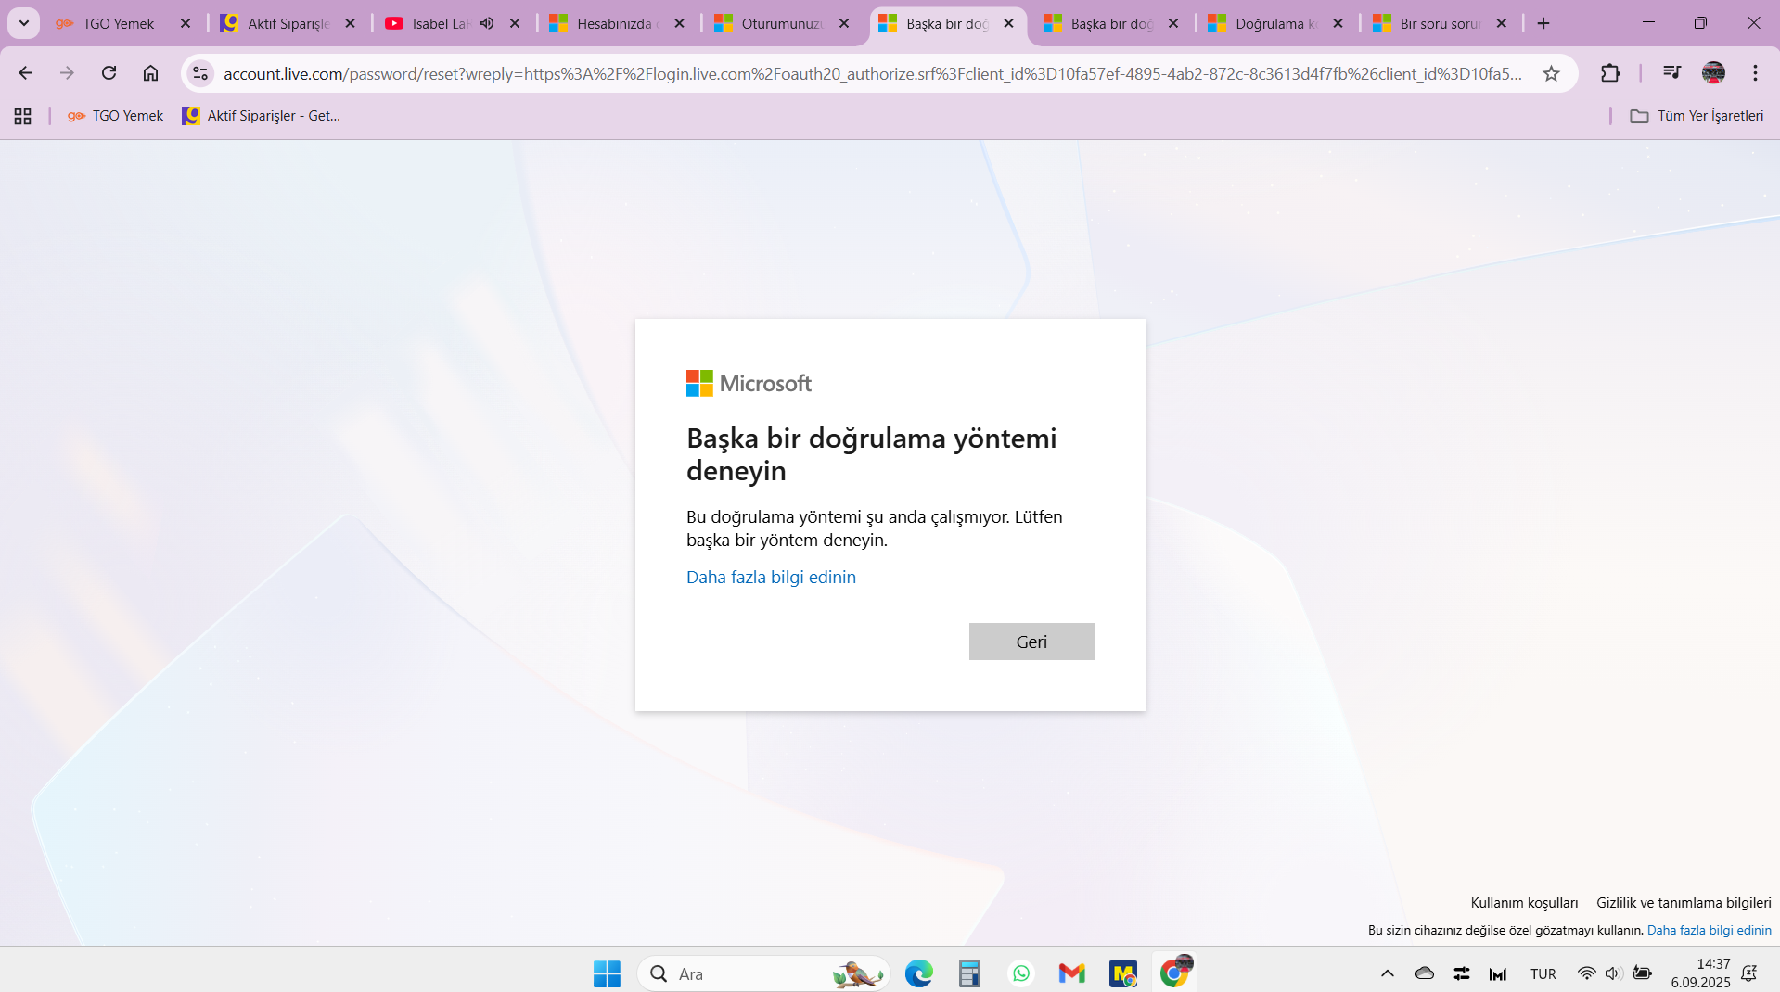Screen dimensions: 1780x992
Task: Expand hidden system tray icons chevron
Action: pyautogui.click(x=1388, y=973)
